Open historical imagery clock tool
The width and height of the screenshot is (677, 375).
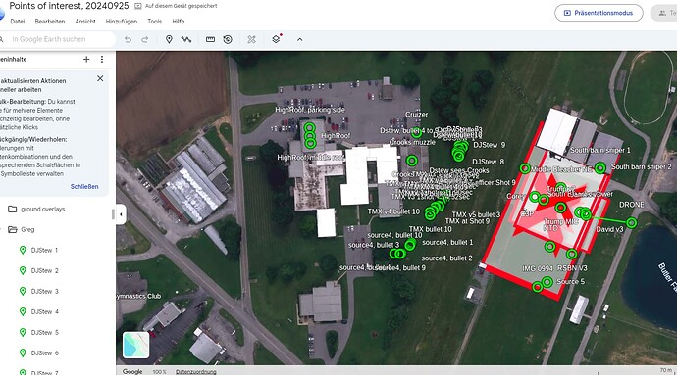pyautogui.click(x=228, y=39)
